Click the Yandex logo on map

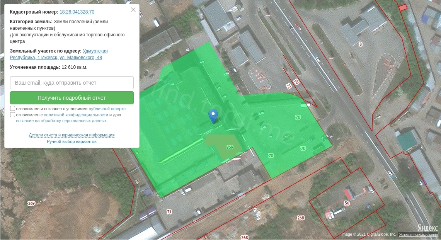[x=427, y=228]
